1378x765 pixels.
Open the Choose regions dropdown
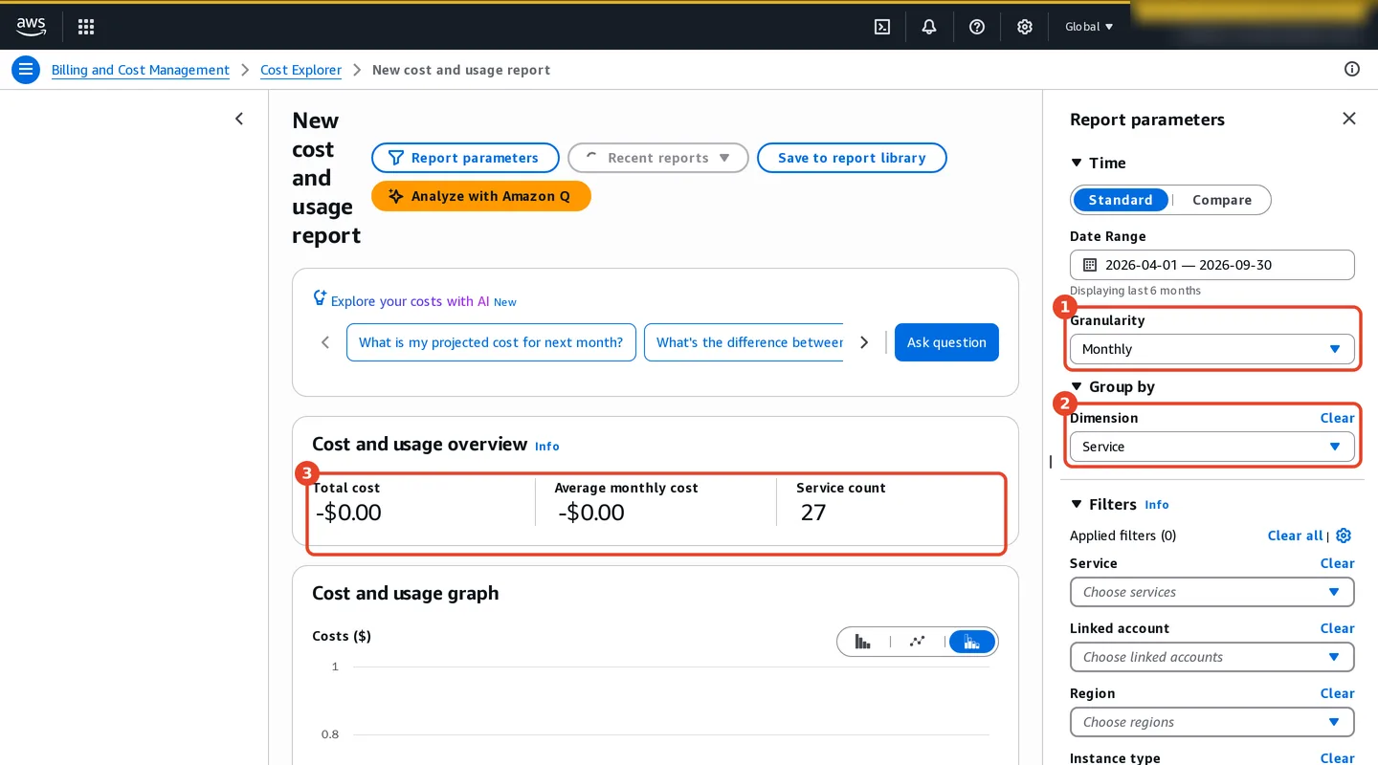coord(1212,722)
